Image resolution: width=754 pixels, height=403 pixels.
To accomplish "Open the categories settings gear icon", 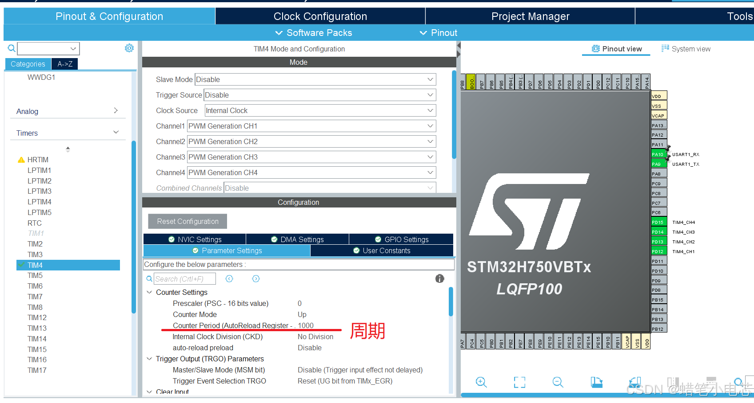I will pos(129,48).
